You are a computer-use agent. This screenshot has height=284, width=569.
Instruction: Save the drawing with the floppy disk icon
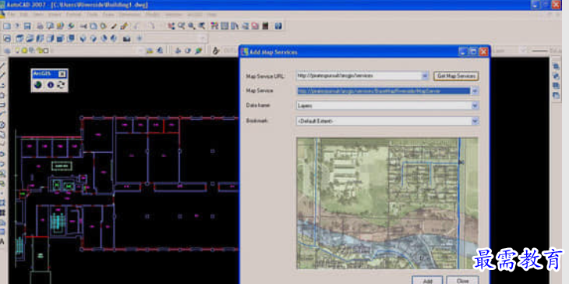tap(27, 26)
